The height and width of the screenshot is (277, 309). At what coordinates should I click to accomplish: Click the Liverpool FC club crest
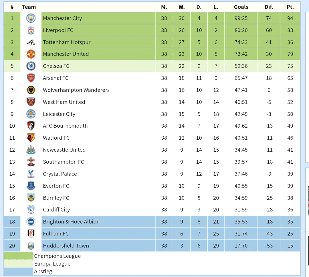pos(31,30)
